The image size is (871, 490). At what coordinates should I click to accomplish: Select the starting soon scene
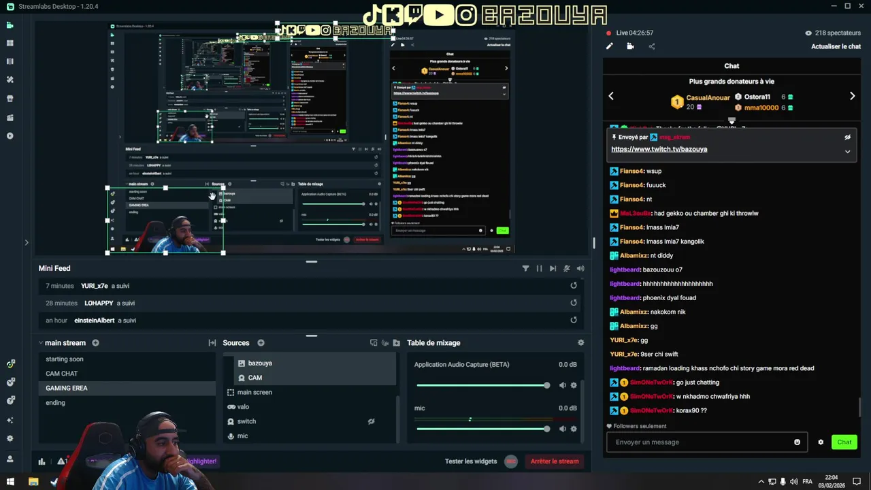127,359
